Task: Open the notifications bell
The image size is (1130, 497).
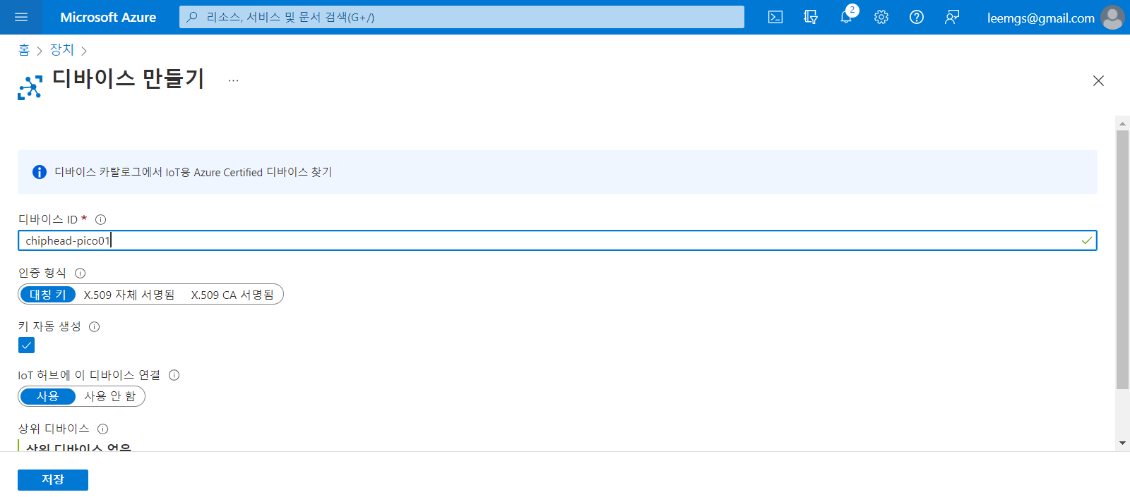Action: pos(846,17)
